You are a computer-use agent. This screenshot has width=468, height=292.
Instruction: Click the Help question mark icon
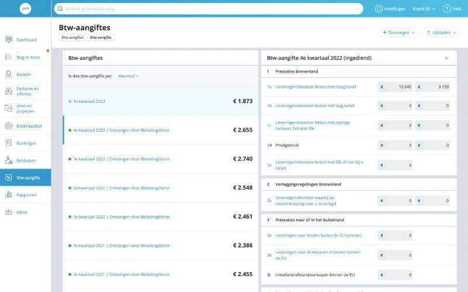[447, 9]
